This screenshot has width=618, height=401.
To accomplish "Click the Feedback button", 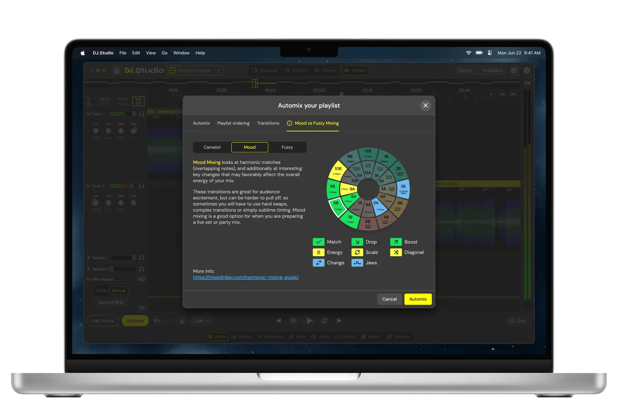I will (492, 70).
